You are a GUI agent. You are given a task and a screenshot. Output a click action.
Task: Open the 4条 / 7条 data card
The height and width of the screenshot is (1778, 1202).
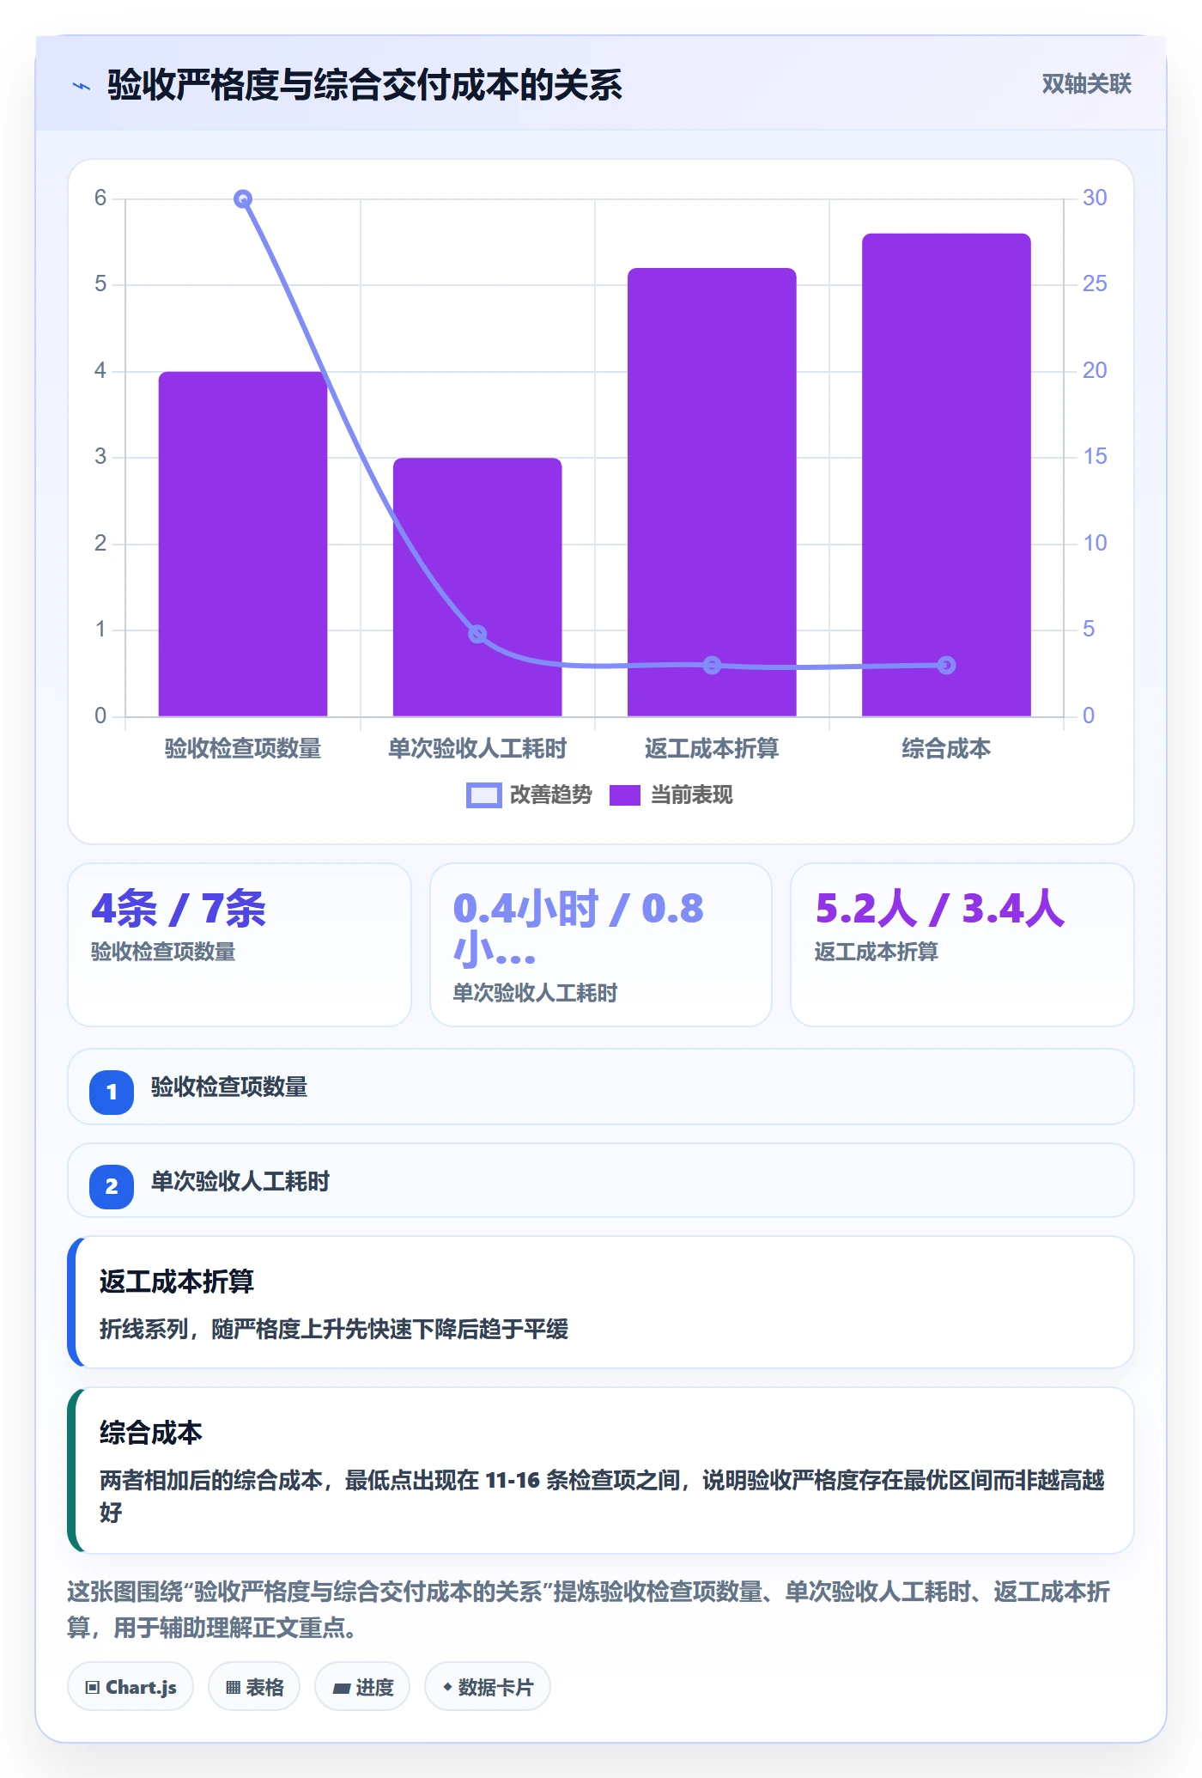240,945
